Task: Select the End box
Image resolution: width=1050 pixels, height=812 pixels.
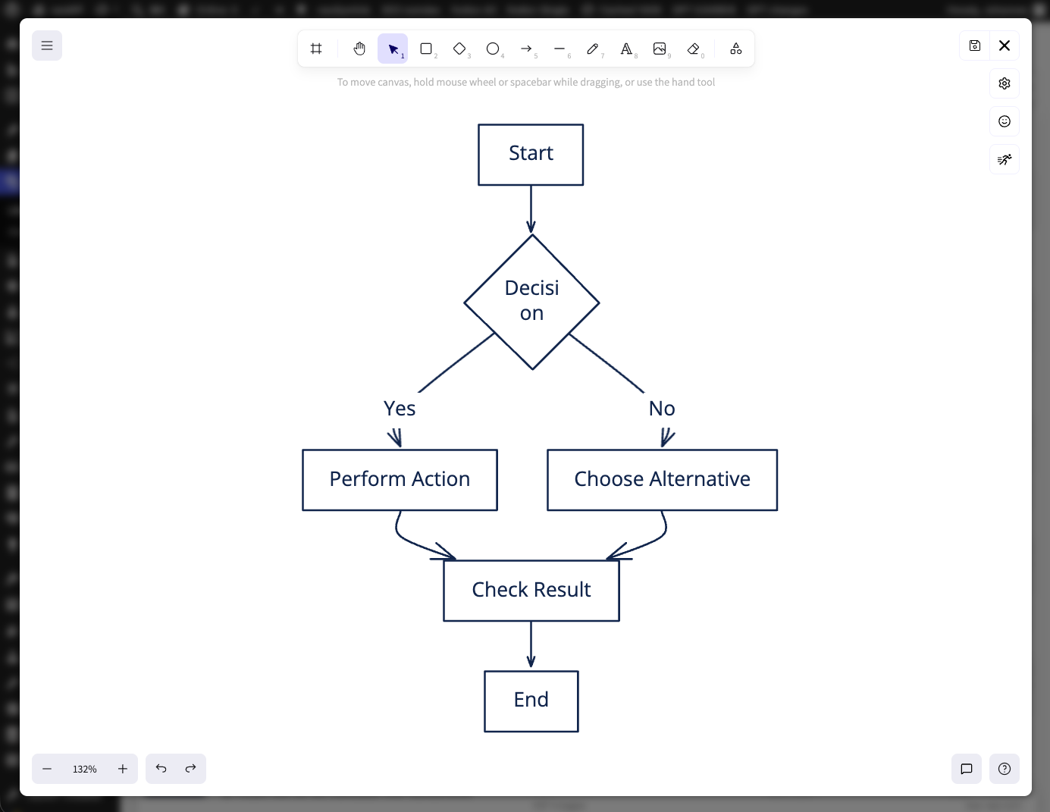Action: coord(531,701)
